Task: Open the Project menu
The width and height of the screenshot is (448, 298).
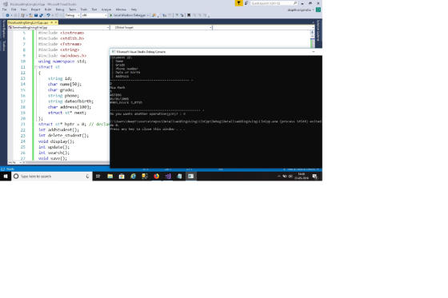Action: [x=35, y=10]
